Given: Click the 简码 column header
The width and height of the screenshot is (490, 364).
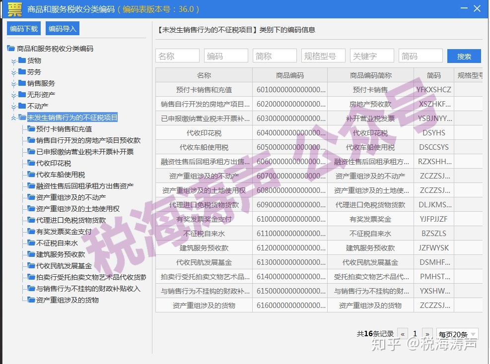Looking at the screenshot, I should tap(434, 75).
